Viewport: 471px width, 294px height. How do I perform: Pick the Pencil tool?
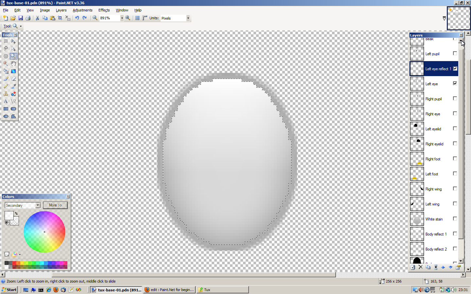(6, 86)
